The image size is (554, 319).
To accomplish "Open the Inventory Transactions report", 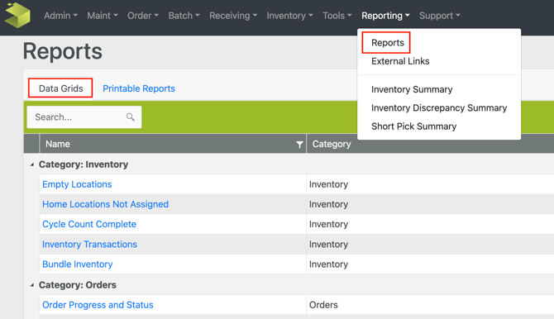I will pos(89,244).
